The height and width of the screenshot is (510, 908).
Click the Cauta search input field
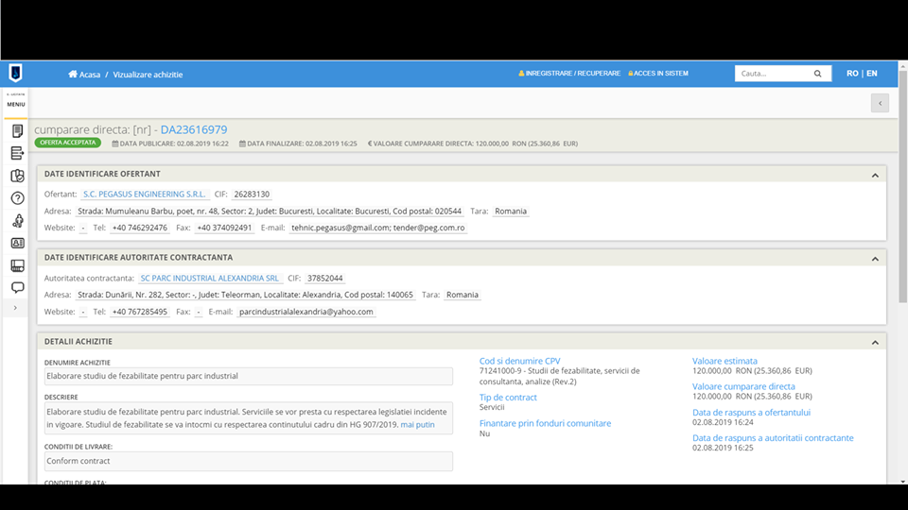click(771, 74)
